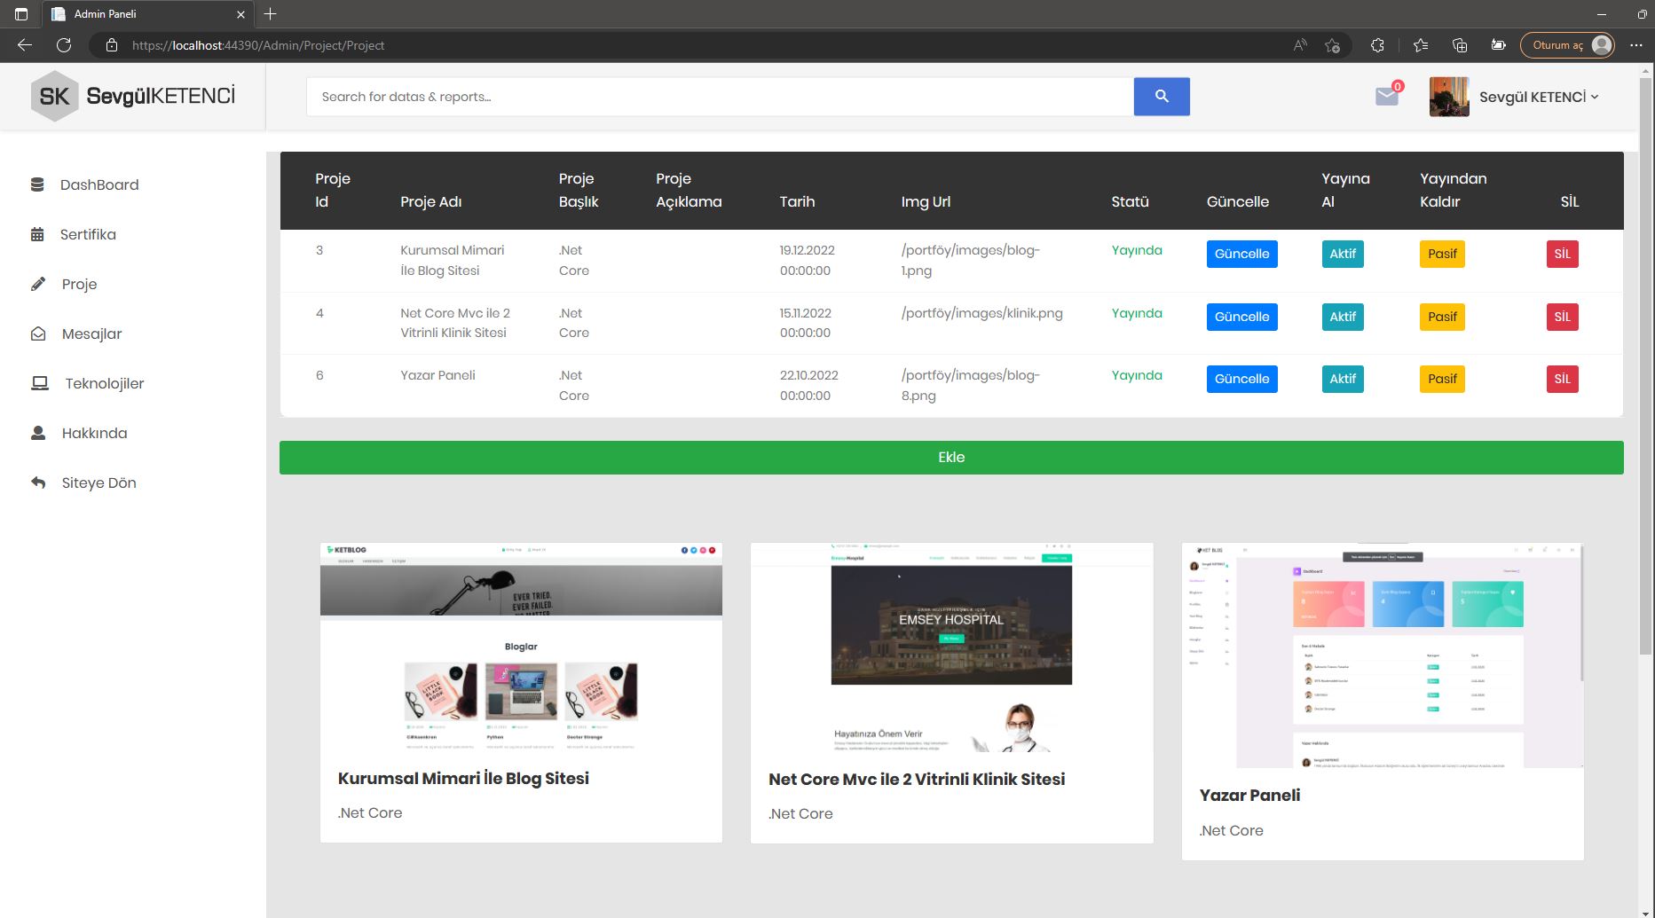Open the Teknolojiler menu item

(104, 383)
